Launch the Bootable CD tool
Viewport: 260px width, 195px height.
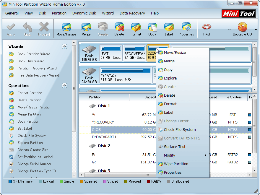click(x=242, y=29)
